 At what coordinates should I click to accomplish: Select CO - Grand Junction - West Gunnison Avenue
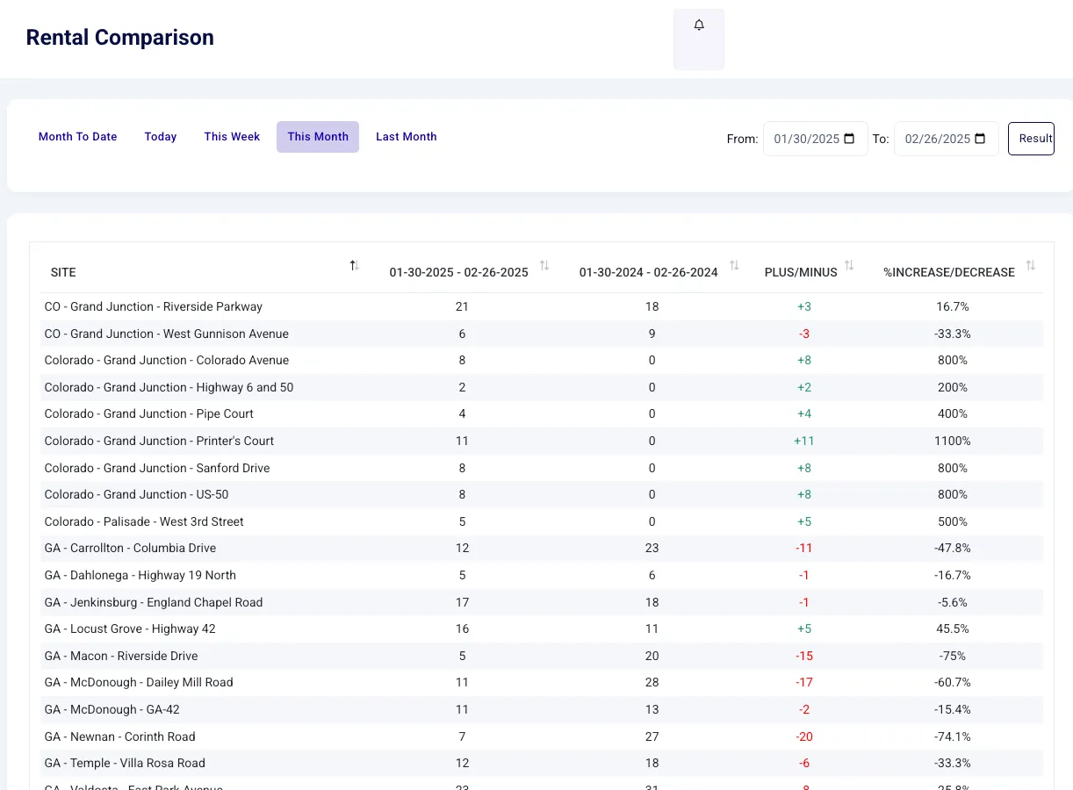(x=166, y=334)
